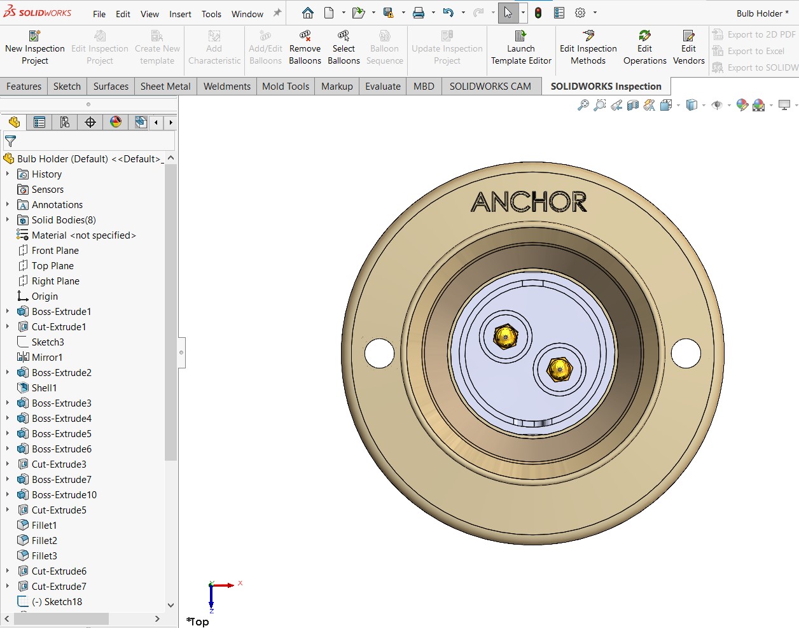Click Edit Inspection Methods

tap(588, 48)
